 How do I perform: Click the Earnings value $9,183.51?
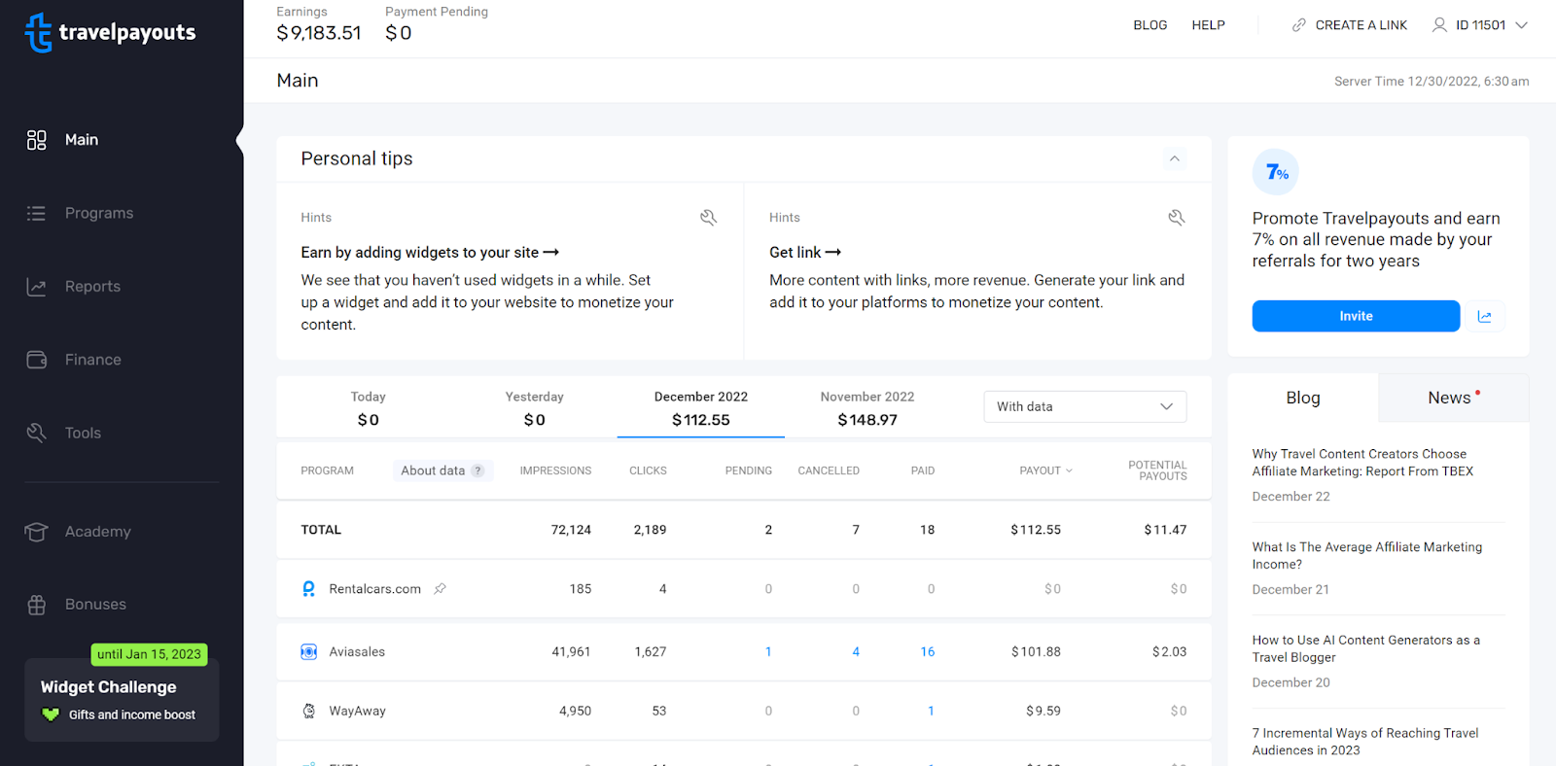pyautogui.click(x=319, y=33)
